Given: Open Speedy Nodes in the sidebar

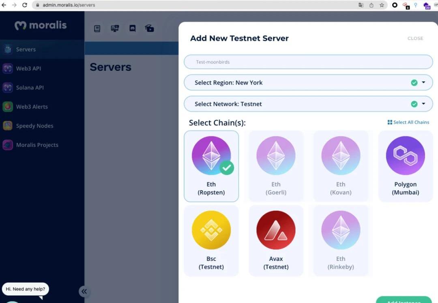Looking at the screenshot, I should pyautogui.click(x=42, y=126).
